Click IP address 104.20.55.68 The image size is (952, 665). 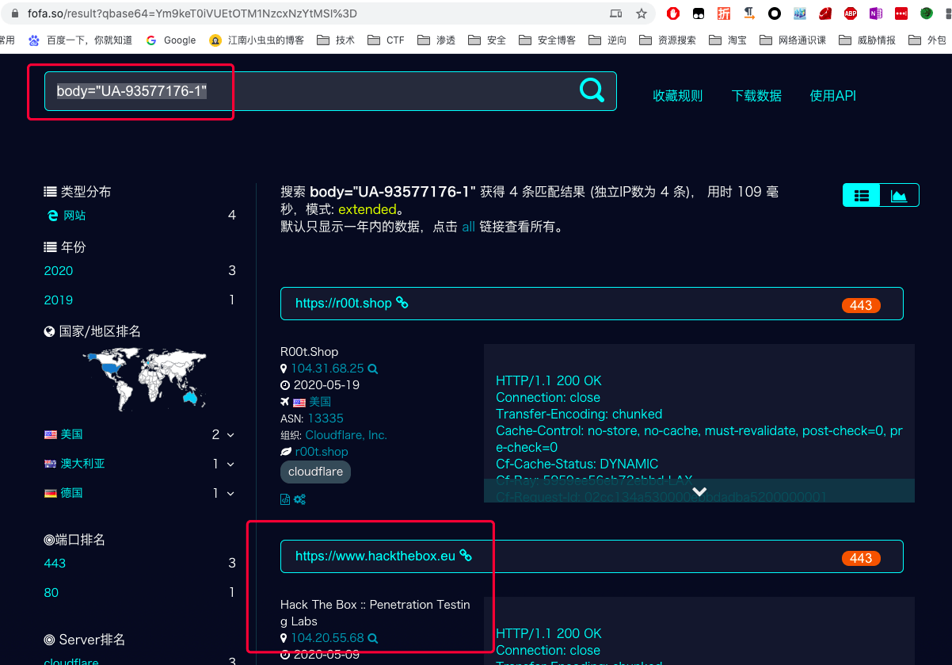327,638
